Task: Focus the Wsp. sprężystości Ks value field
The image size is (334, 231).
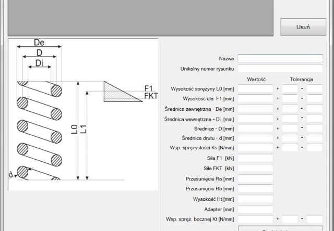Action: 255,148
